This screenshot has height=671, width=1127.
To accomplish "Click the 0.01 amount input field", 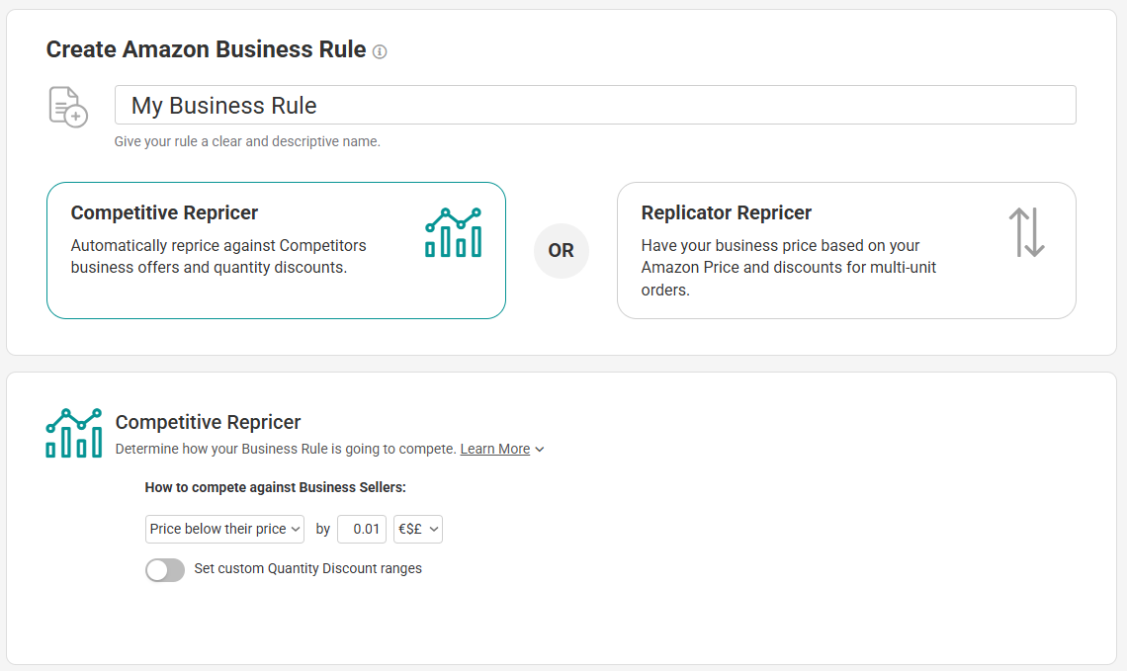I will [362, 529].
